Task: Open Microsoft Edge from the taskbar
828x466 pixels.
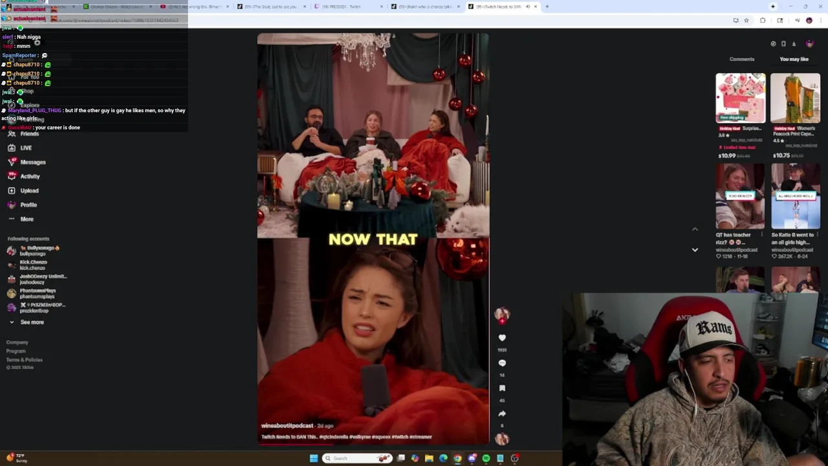Action: tap(443, 458)
